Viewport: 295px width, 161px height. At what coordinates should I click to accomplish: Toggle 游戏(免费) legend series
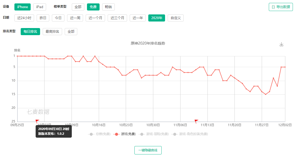[x=124, y=134]
